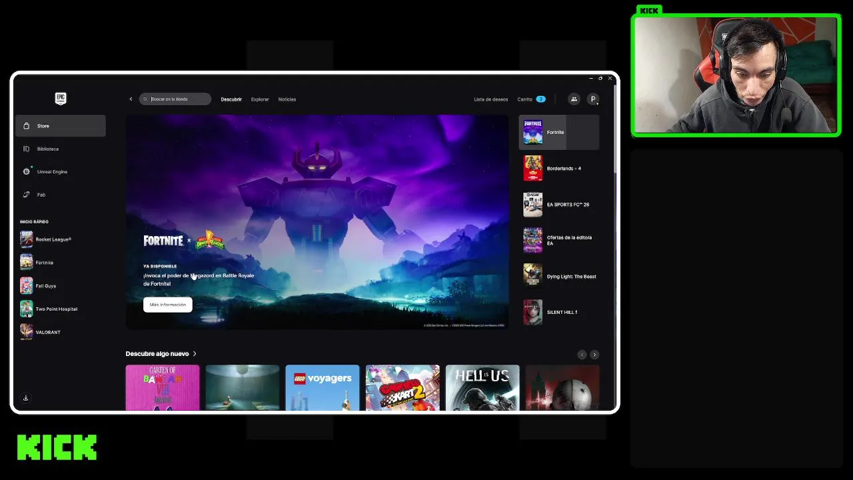Open Lista de deseos
853x480 pixels.
(x=491, y=99)
